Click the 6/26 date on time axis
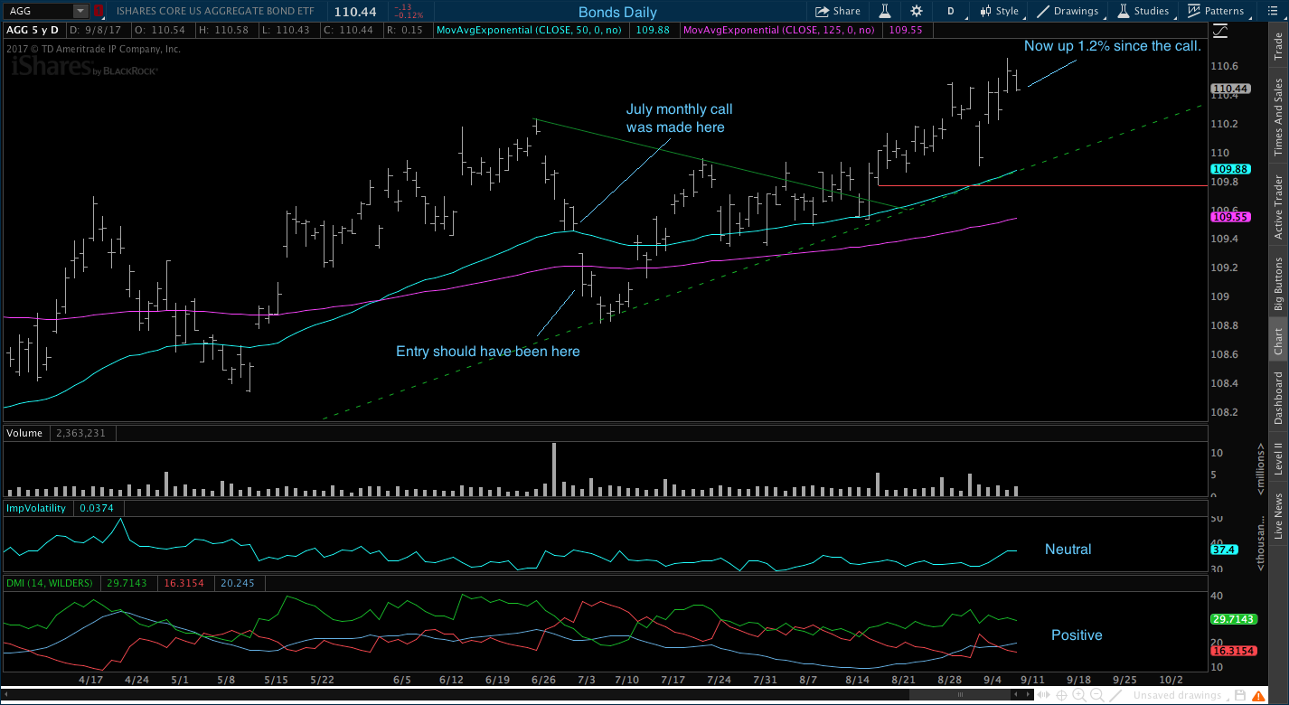This screenshot has height=705, width=1289. pyautogui.click(x=544, y=679)
